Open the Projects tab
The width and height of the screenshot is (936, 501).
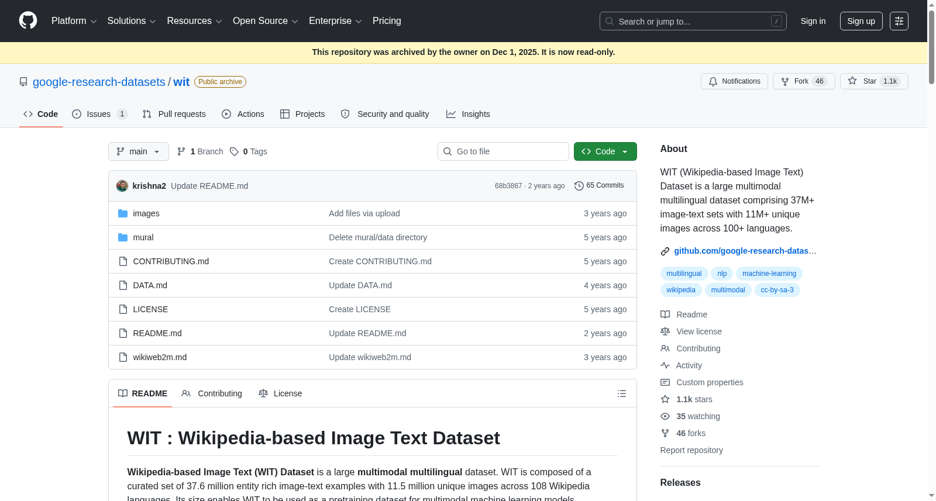(302, 114)
